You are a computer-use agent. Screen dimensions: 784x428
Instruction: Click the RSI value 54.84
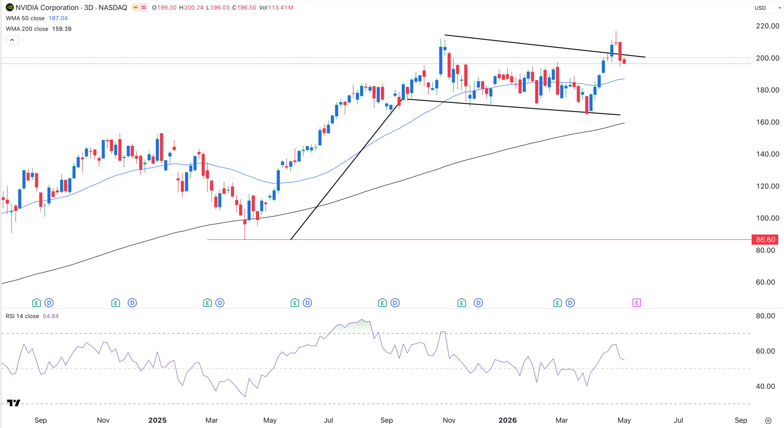pyautogui.click(x=51, y=316)
